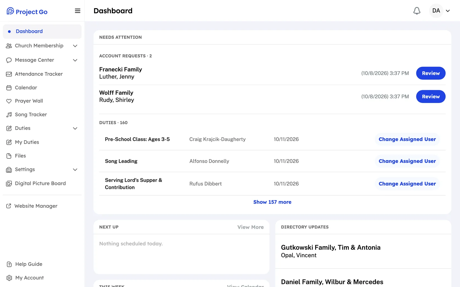Expand the Duties submenu chevron

(75, 128)
